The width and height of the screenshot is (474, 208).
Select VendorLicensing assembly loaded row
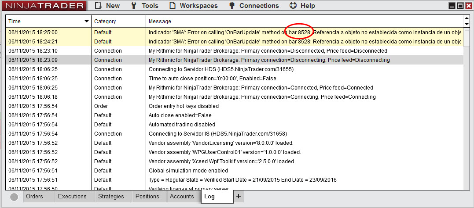(235, 143)
